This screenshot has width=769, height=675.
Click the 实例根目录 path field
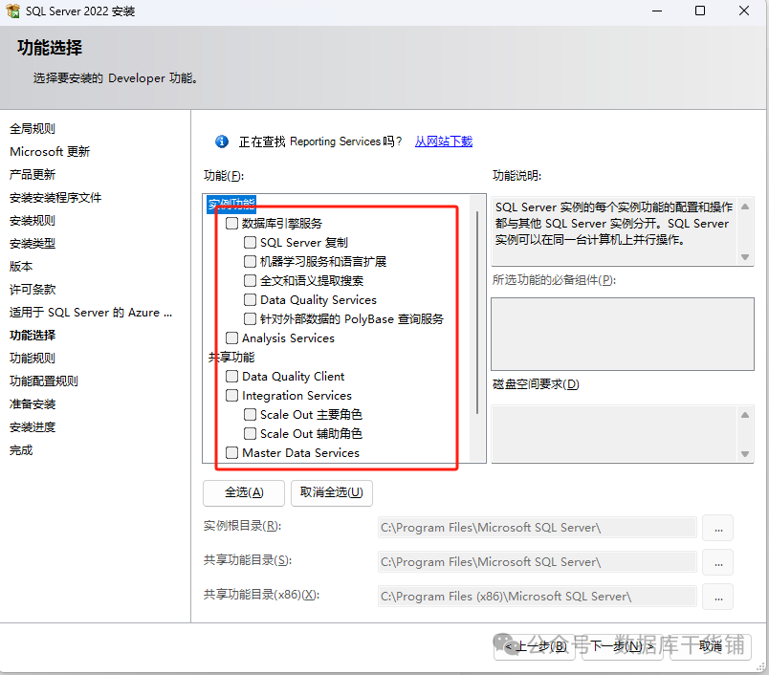point(538,528)
